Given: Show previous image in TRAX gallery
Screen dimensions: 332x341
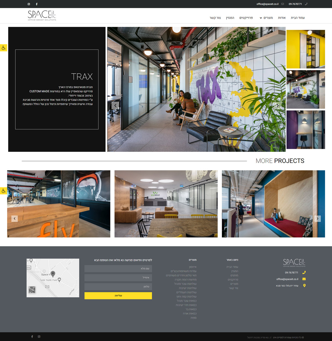Looking at the screenshot, I should [115, 105].
